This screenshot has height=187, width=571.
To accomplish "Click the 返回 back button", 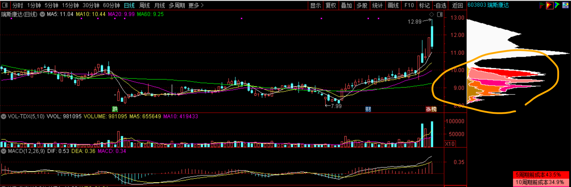I will [x=457, y=5].
